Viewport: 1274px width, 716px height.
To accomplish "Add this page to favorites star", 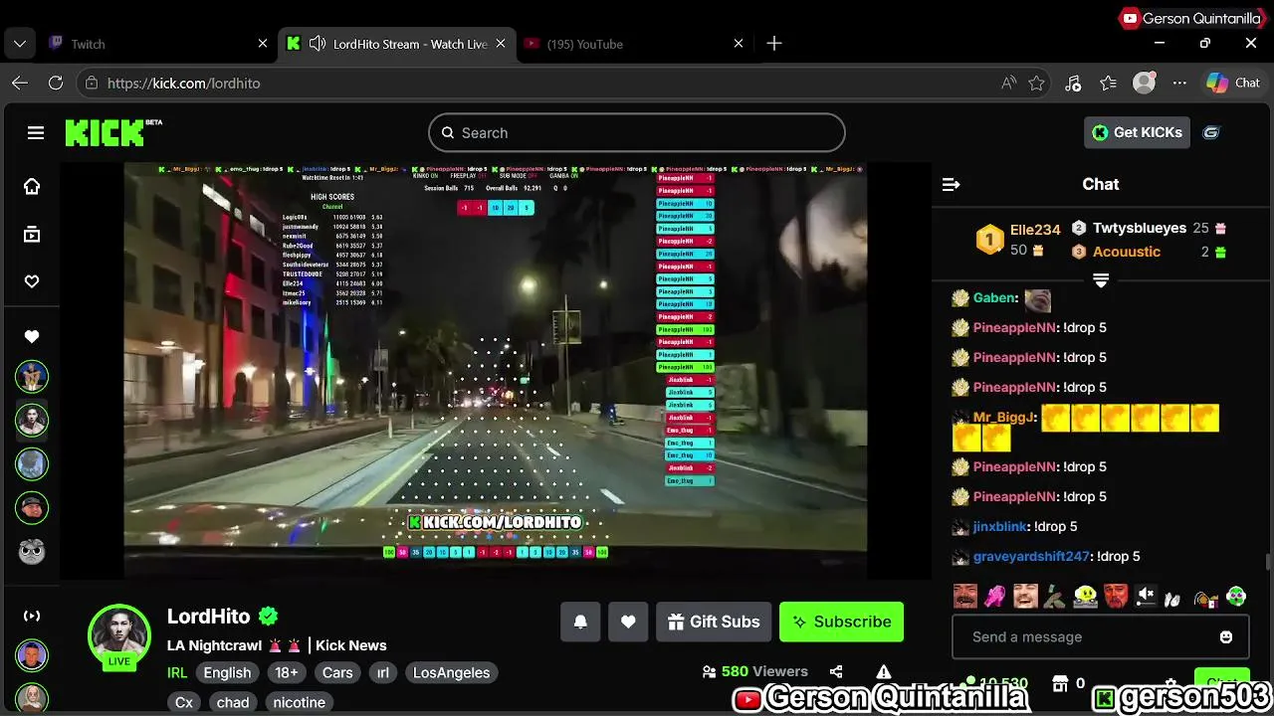I will (x=1036, y=84).
